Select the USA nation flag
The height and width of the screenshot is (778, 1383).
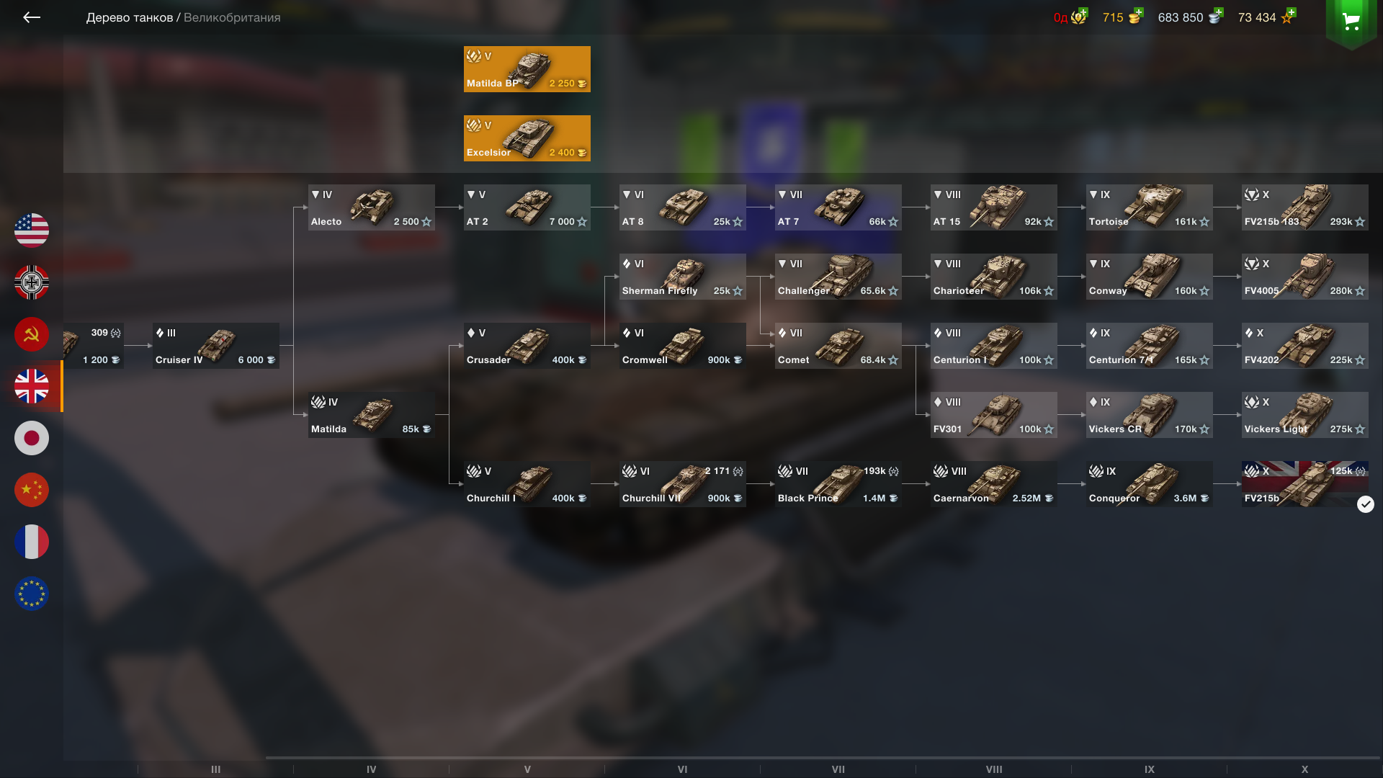[x=32, y=231]
